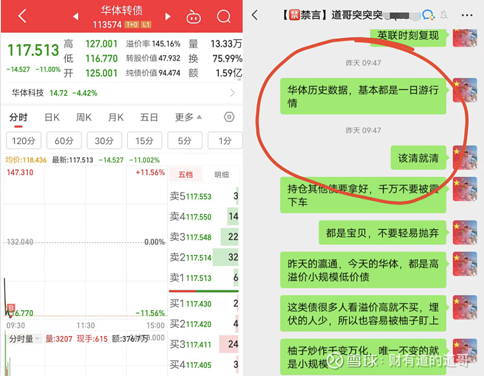This screenshot has height=376, width=484.
Task: Switch to 日K chart tab
Action: click(52, 117)
